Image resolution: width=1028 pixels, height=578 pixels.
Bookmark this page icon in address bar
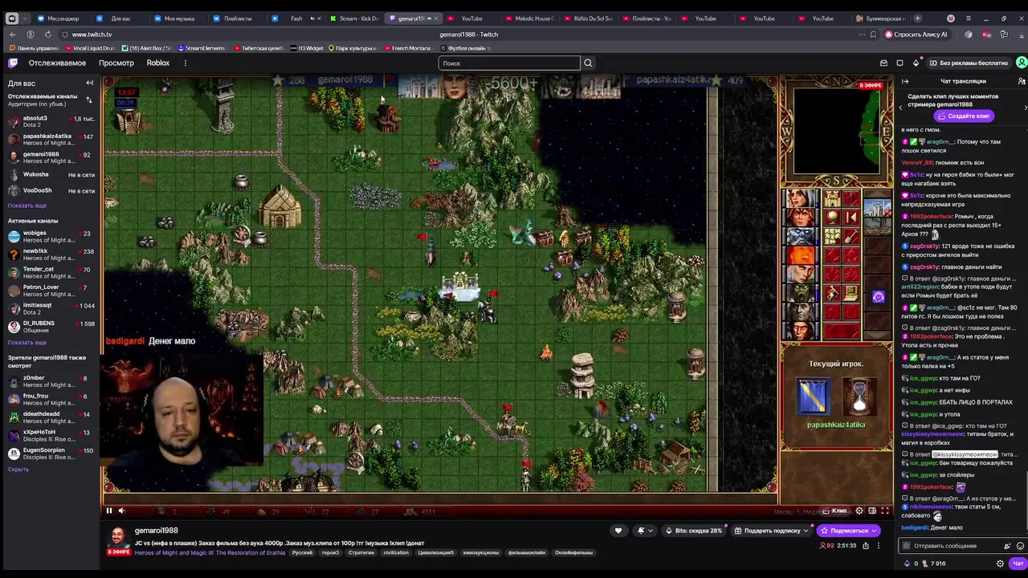[x=873, y=35]
